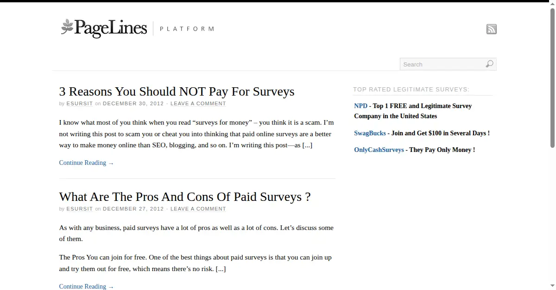The height and width of the screenshot is (290, 556).
Task: Open '3 Reasons You Should NOT Pay For Surveys' post
Action: pyautogui.click(x=177, y=91)
